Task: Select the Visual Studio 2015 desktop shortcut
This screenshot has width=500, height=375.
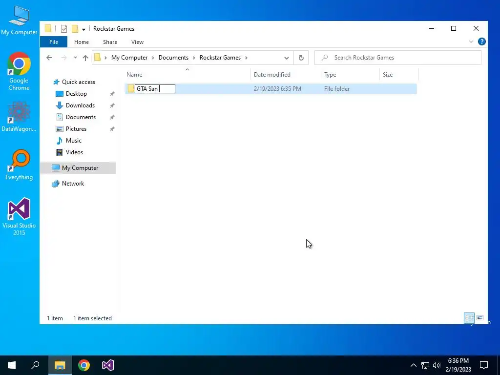Action: [19, 217]
